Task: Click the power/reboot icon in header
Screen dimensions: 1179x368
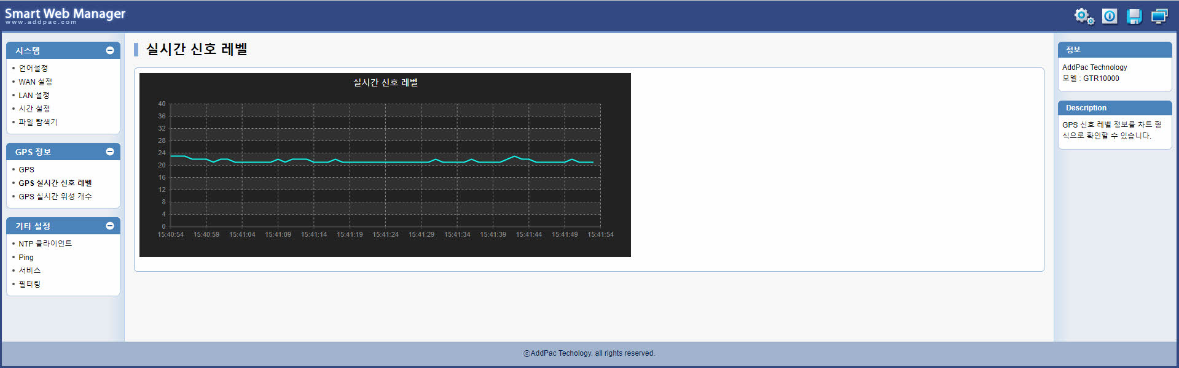Action: click(1110, 17)
